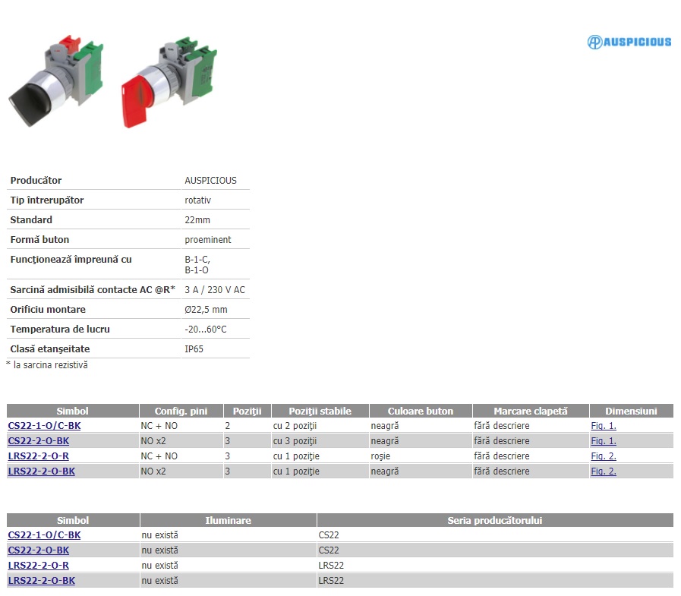681x596 pixels.
Task: Open LRS22-2-O-BK link in the Iluminare table
Action: coord(42,581)
